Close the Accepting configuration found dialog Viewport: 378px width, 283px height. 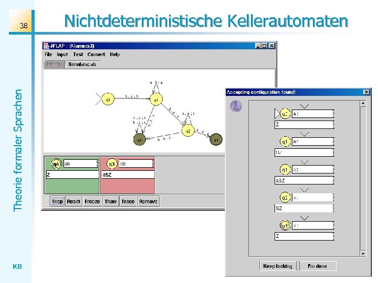click(366, 92)
